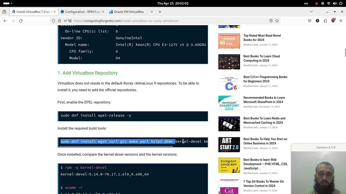Open 'Best C/C++ Programming Books for Beginners' link
The height and width of the screenshot is (194, 346).
(265, 79)
